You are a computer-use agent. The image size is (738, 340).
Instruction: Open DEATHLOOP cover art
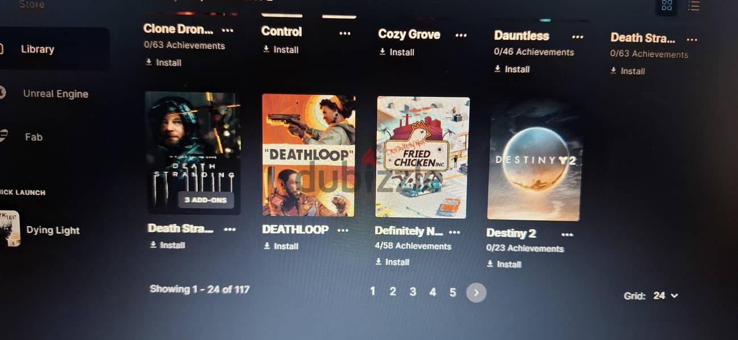tap(308, 155)
